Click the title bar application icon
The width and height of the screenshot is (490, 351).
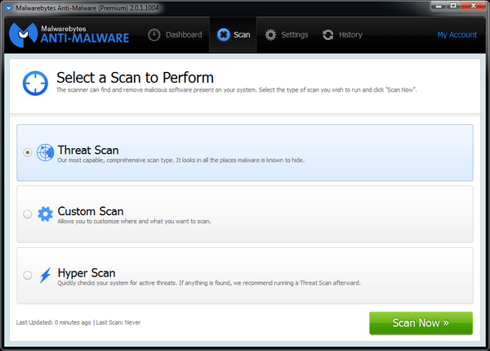[x=9, y=8]
